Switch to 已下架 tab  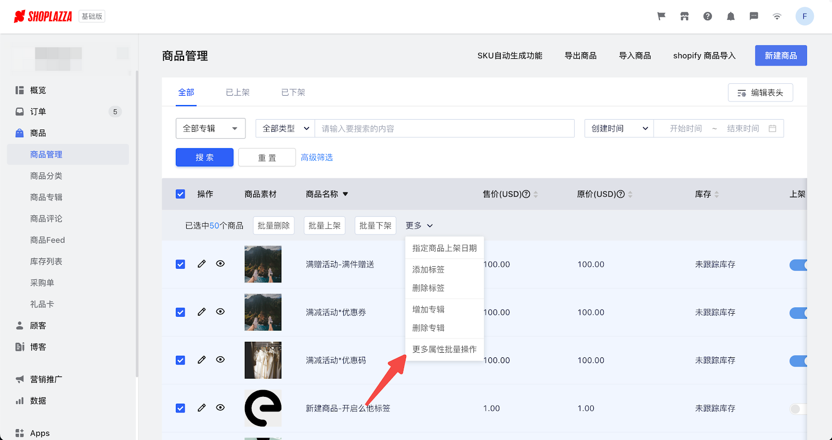point(293,92)
